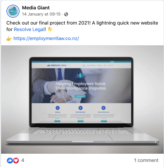Screen dimensions: 164x167
Task: Open the 14 January at 09:15 timestamp
Action: [41, 14]
